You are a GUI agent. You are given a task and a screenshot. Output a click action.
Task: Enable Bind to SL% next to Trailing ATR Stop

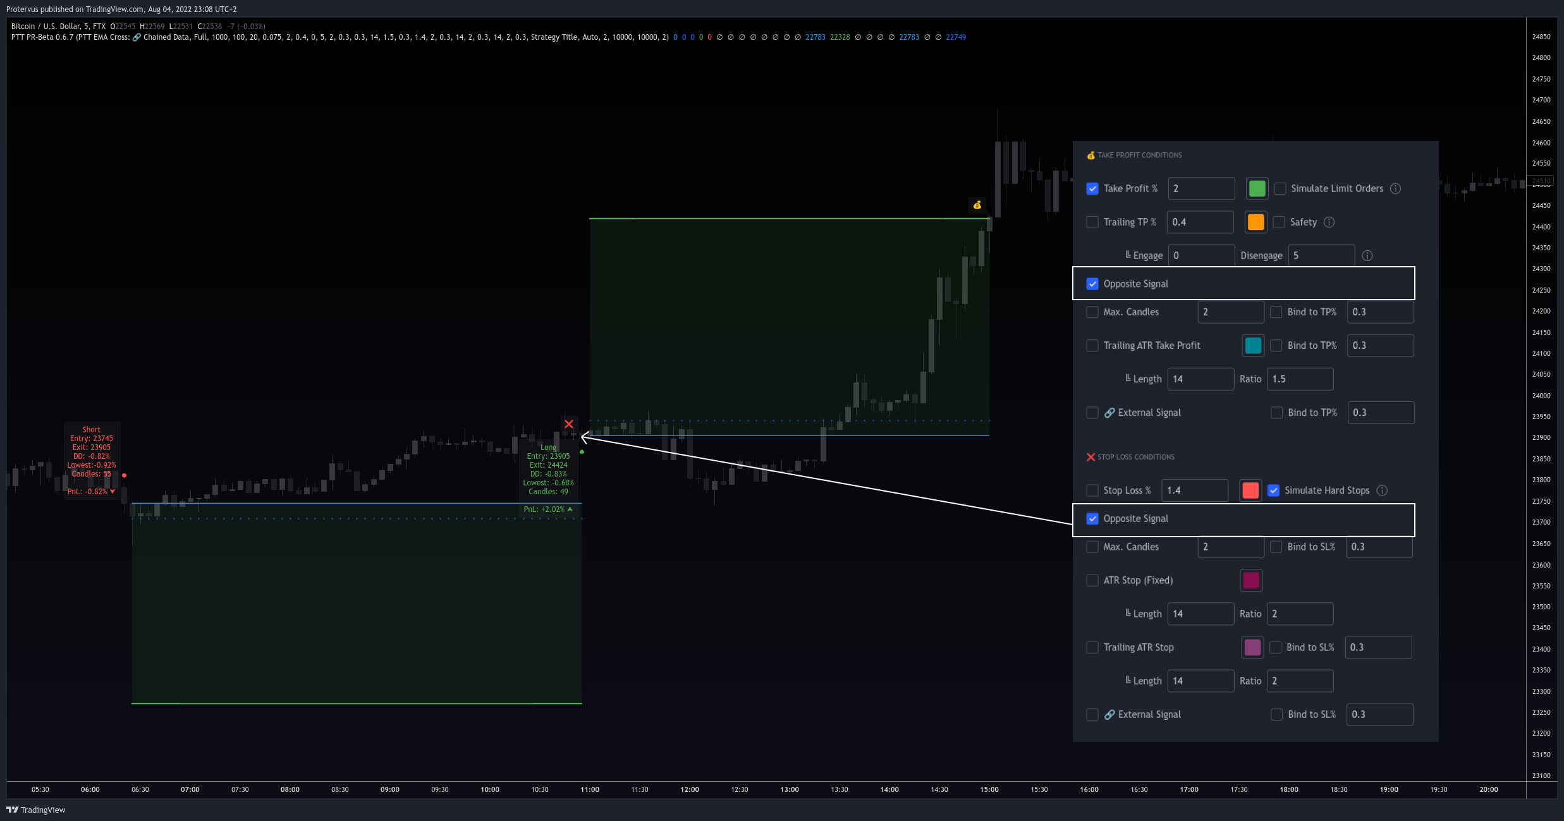click(x=1276, y=647)
